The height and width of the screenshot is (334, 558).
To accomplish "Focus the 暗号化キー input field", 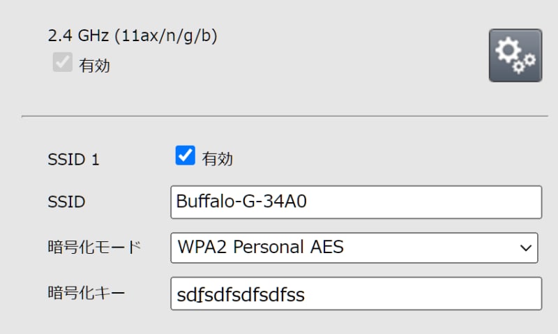I will pyautogui.click(x=356, y=294).
